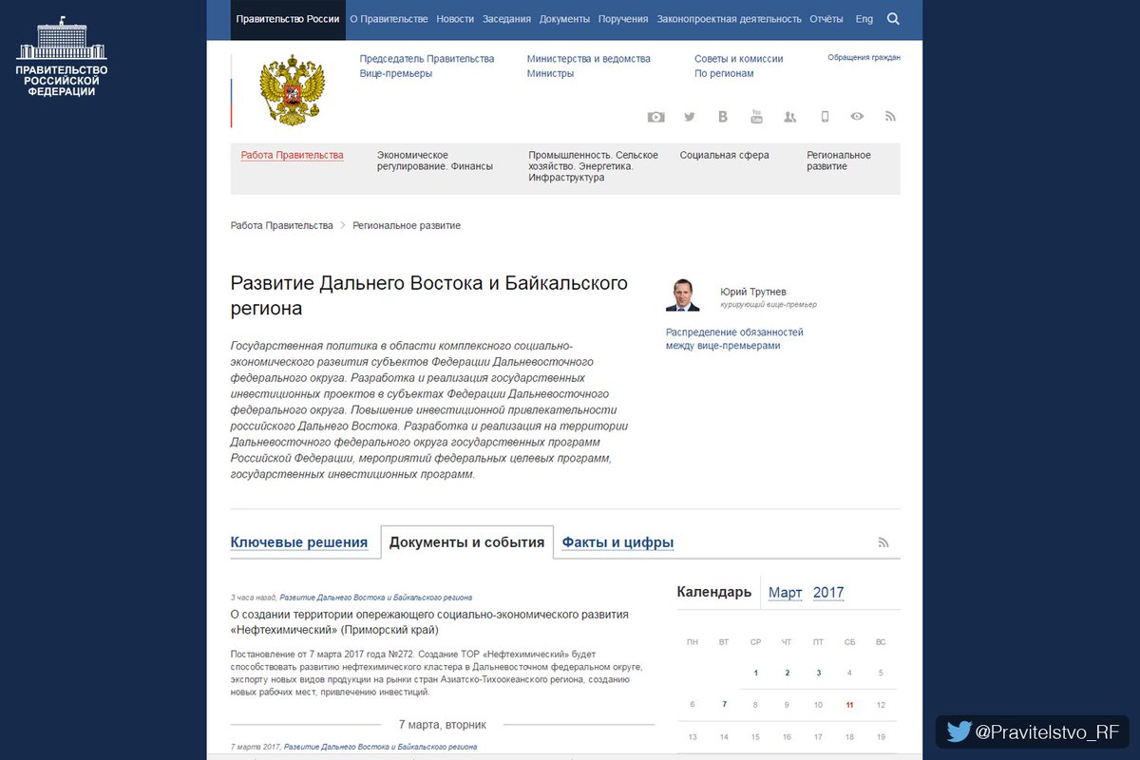Switch to 'Факты и цифры' tab
Viewport: 1140px width, 760px height.
coord(617,542)
